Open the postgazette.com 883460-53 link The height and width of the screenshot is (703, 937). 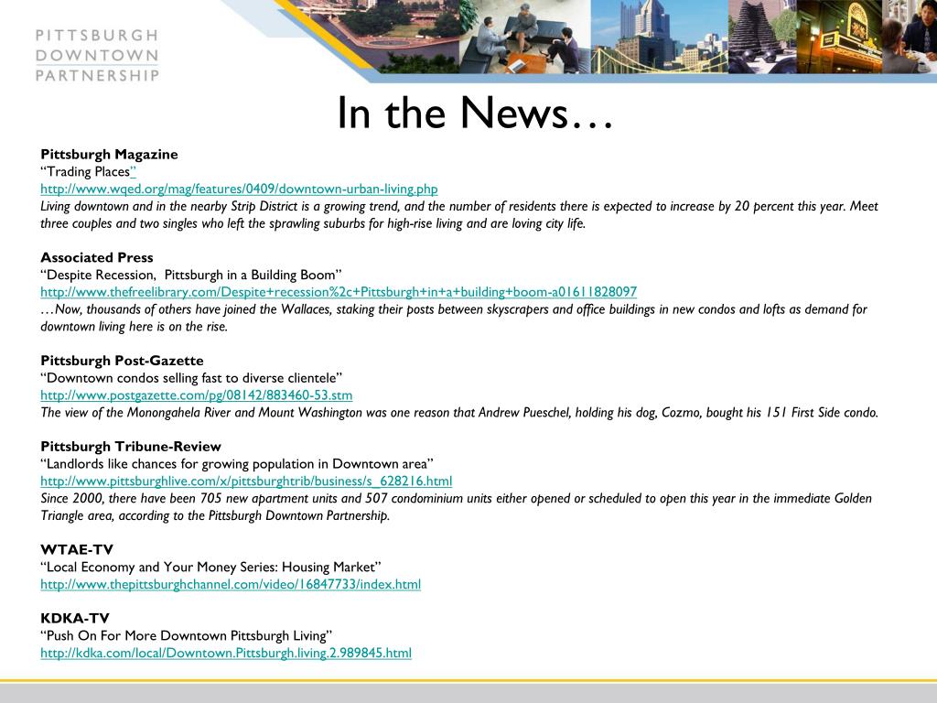click(197, 395)
